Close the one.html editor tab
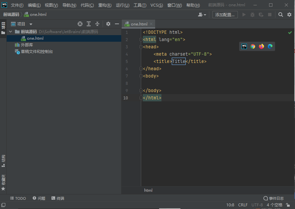 click(151, 24)
